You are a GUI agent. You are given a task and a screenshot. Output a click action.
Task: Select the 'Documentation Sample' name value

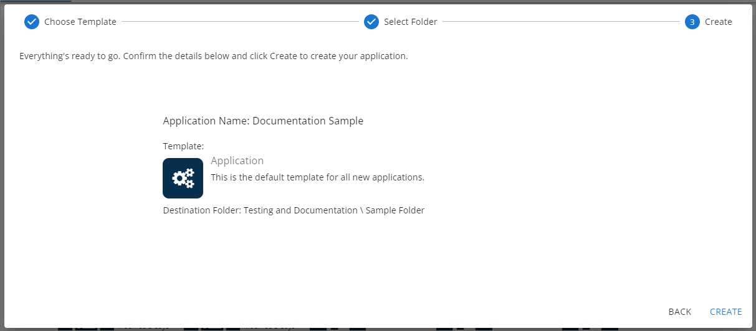click(x=308, y=121)
